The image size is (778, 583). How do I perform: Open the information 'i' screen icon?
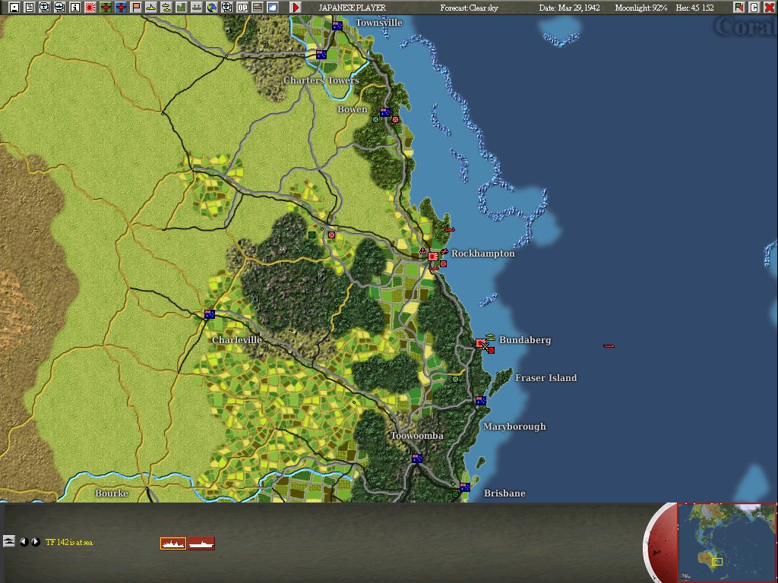pos(75,7)
